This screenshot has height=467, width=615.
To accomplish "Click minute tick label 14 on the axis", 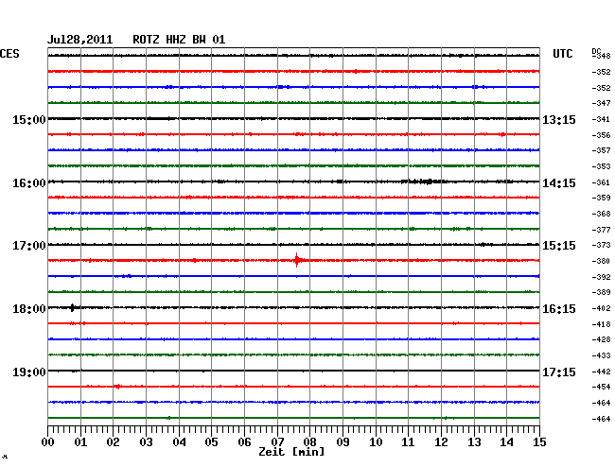I will coord(506,442).
